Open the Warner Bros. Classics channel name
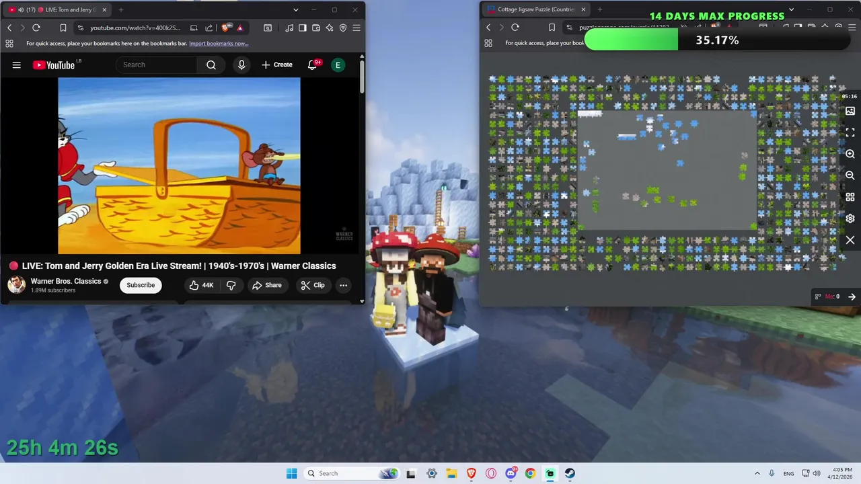Image resolution: width=861 pixels, height=484 pixels. [66, 281]
